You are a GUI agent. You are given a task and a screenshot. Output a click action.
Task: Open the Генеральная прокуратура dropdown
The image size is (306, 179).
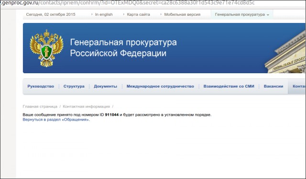[x=242, y=14]
